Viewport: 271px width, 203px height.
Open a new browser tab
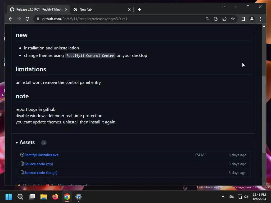point(139,10)
